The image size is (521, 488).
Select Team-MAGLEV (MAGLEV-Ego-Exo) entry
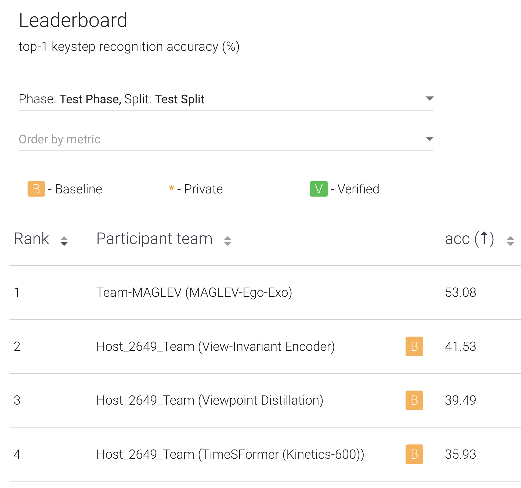(194, 292)
